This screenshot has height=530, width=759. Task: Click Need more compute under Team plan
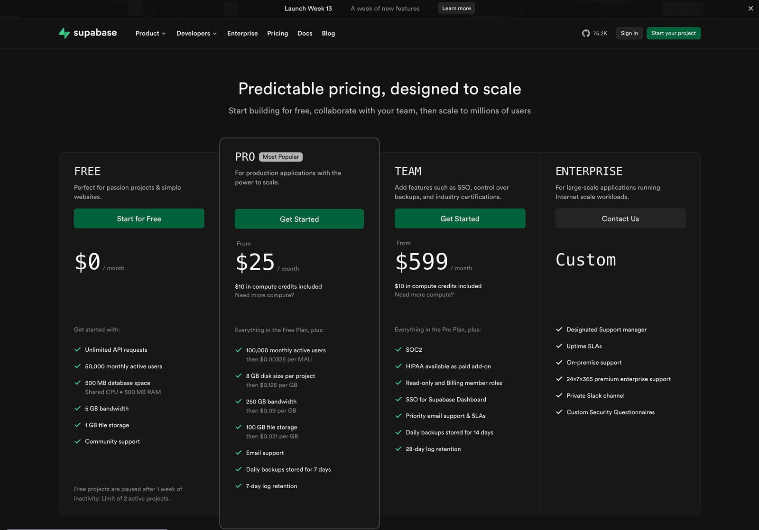pyautogui.click(x=424, y=295)
